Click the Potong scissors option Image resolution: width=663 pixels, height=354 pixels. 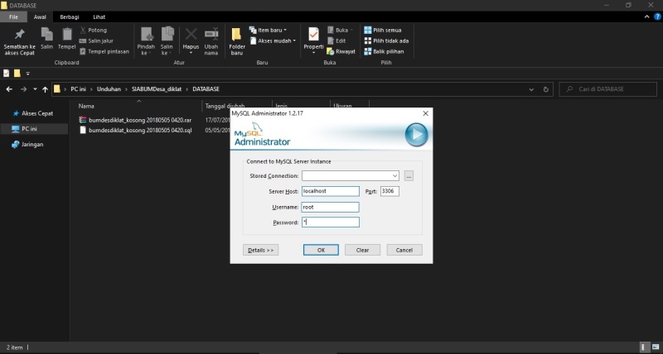pyautogui.click(x=94, y=31)
